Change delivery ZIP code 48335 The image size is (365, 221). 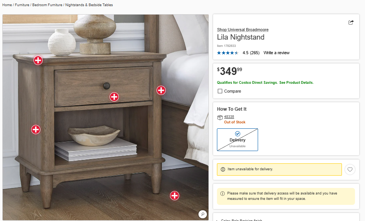[229, 117]
